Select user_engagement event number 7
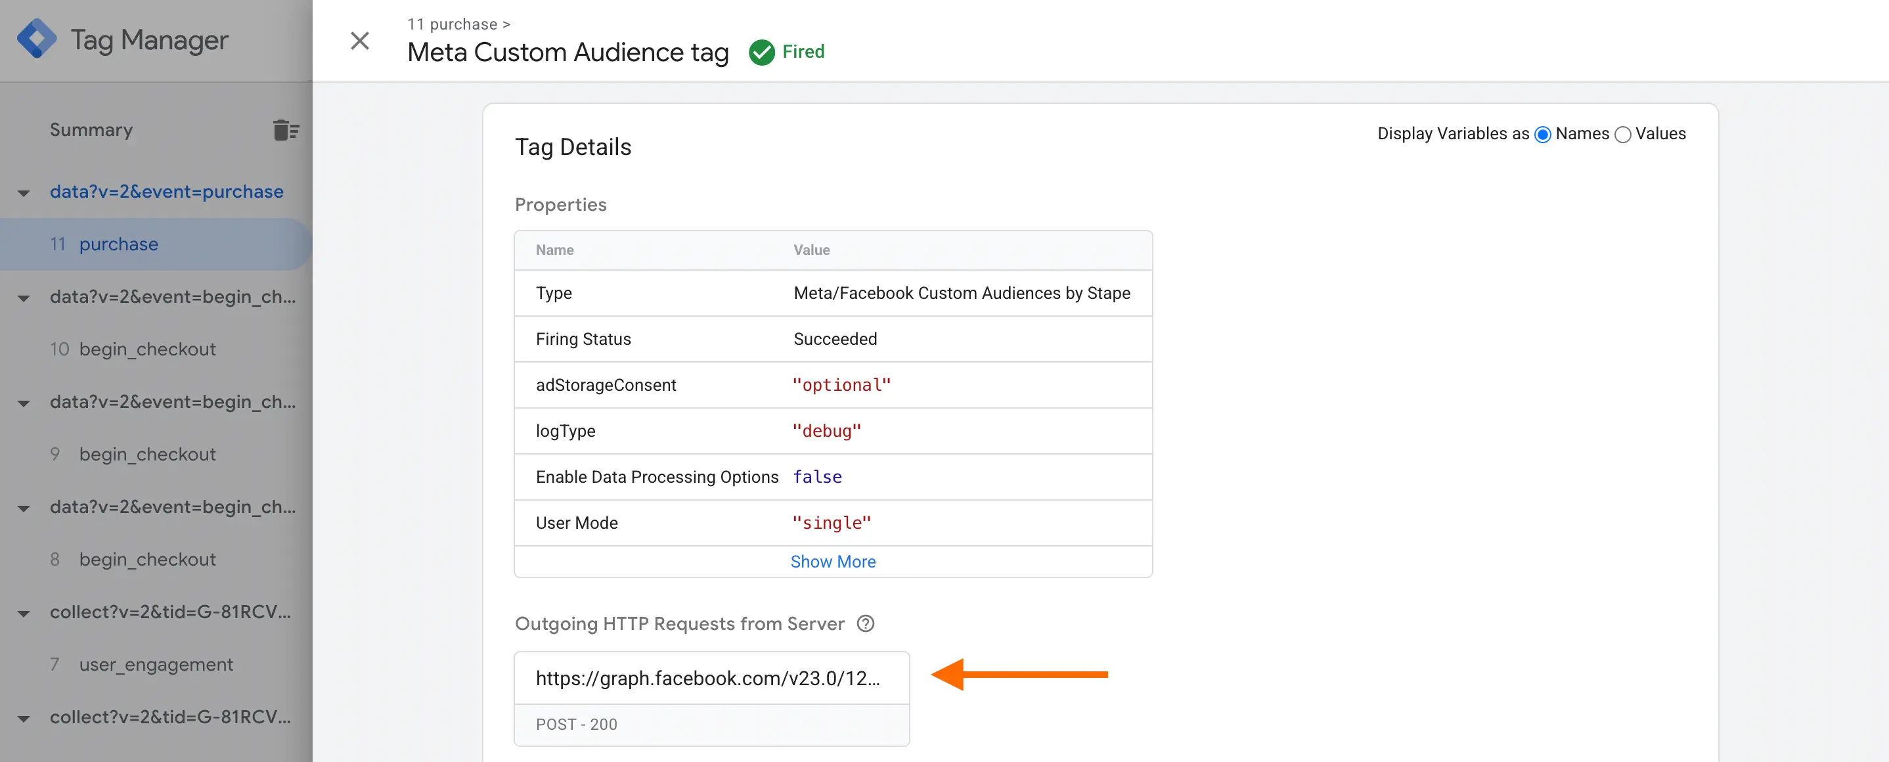1889x762 pixels. pos(155,665)
